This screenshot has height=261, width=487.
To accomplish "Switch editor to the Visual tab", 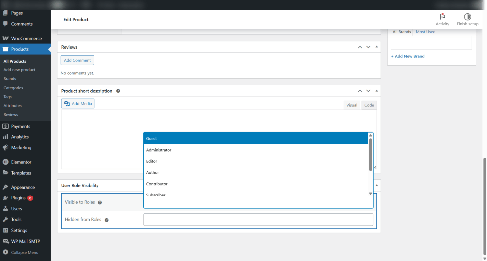I will (x=352, y=105).
